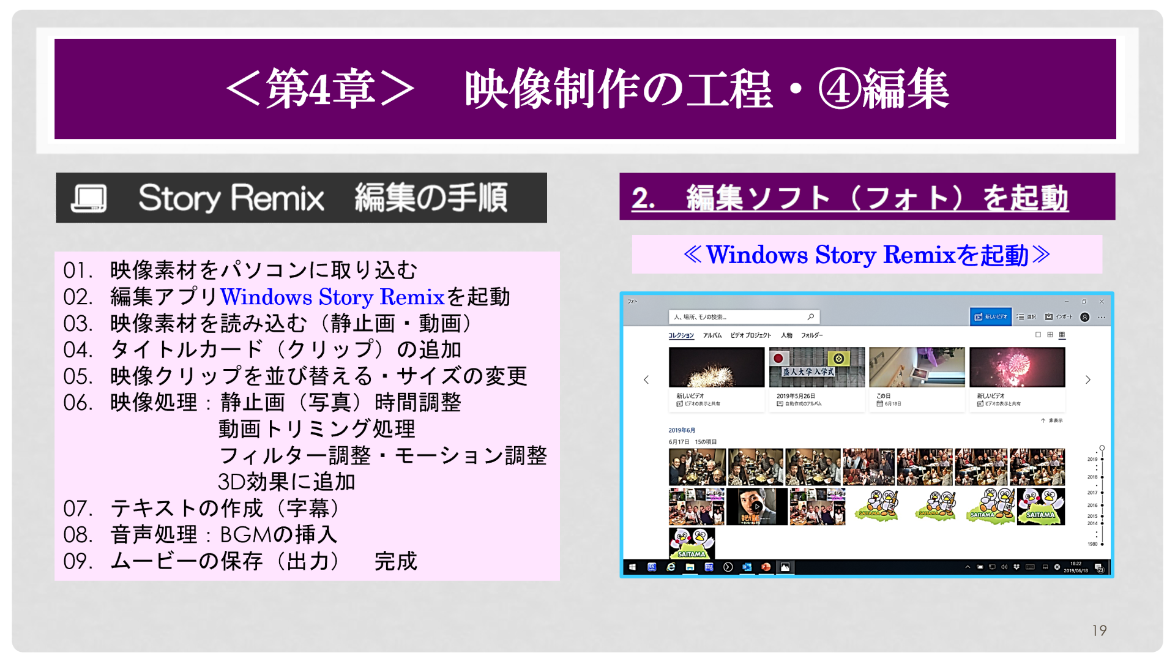Click the 新しいビデオ button

coord(990,316)
